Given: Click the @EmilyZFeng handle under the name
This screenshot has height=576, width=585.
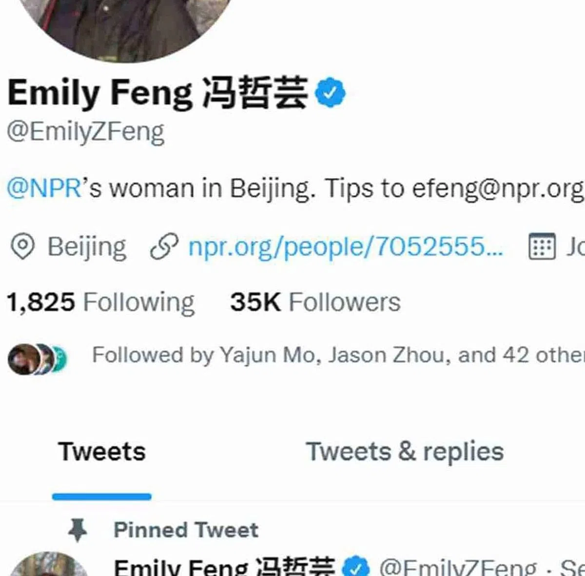Looking at the screenshot, I should click(86, 132).
